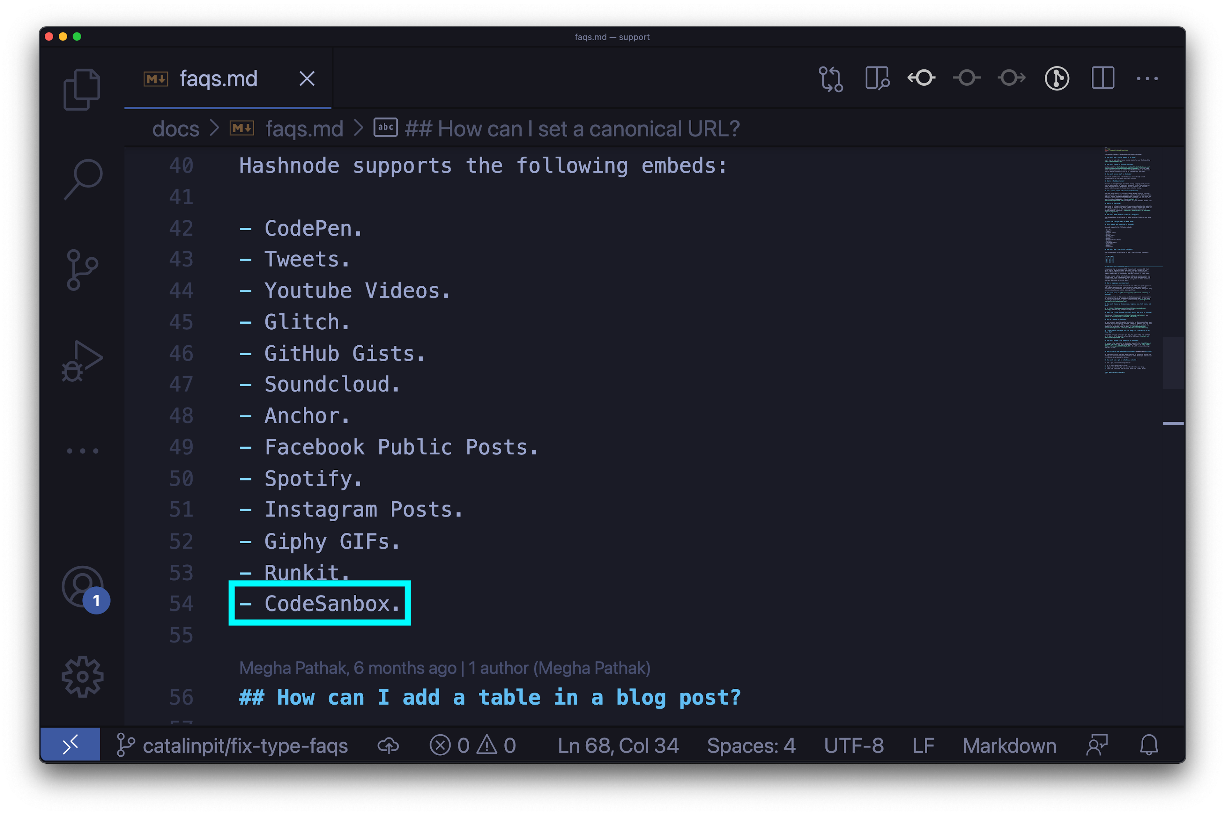Click line 42 text CodePen.
Screen dimensions: 1225x815
point(313,228)
